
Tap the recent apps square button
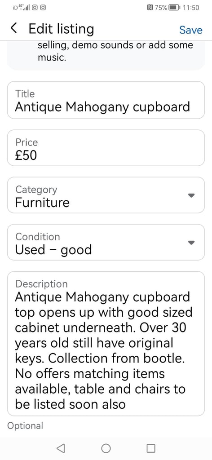point(151,448)
